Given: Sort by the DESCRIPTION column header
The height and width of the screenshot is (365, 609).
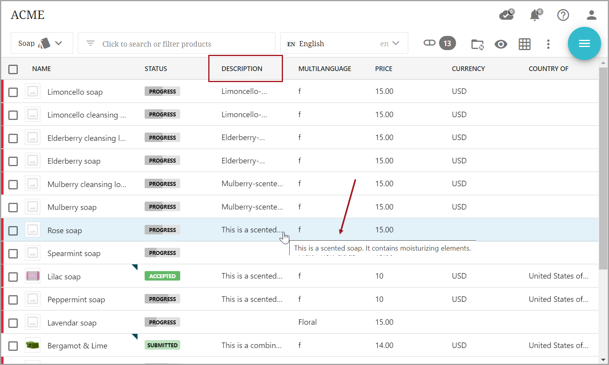Looking at the screenshot, I should 242,69.
